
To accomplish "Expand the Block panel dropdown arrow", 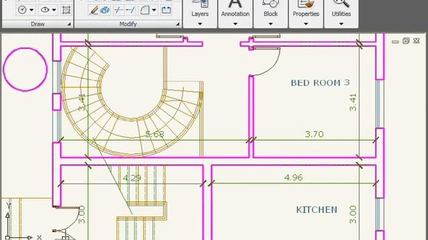I will 270,24.
